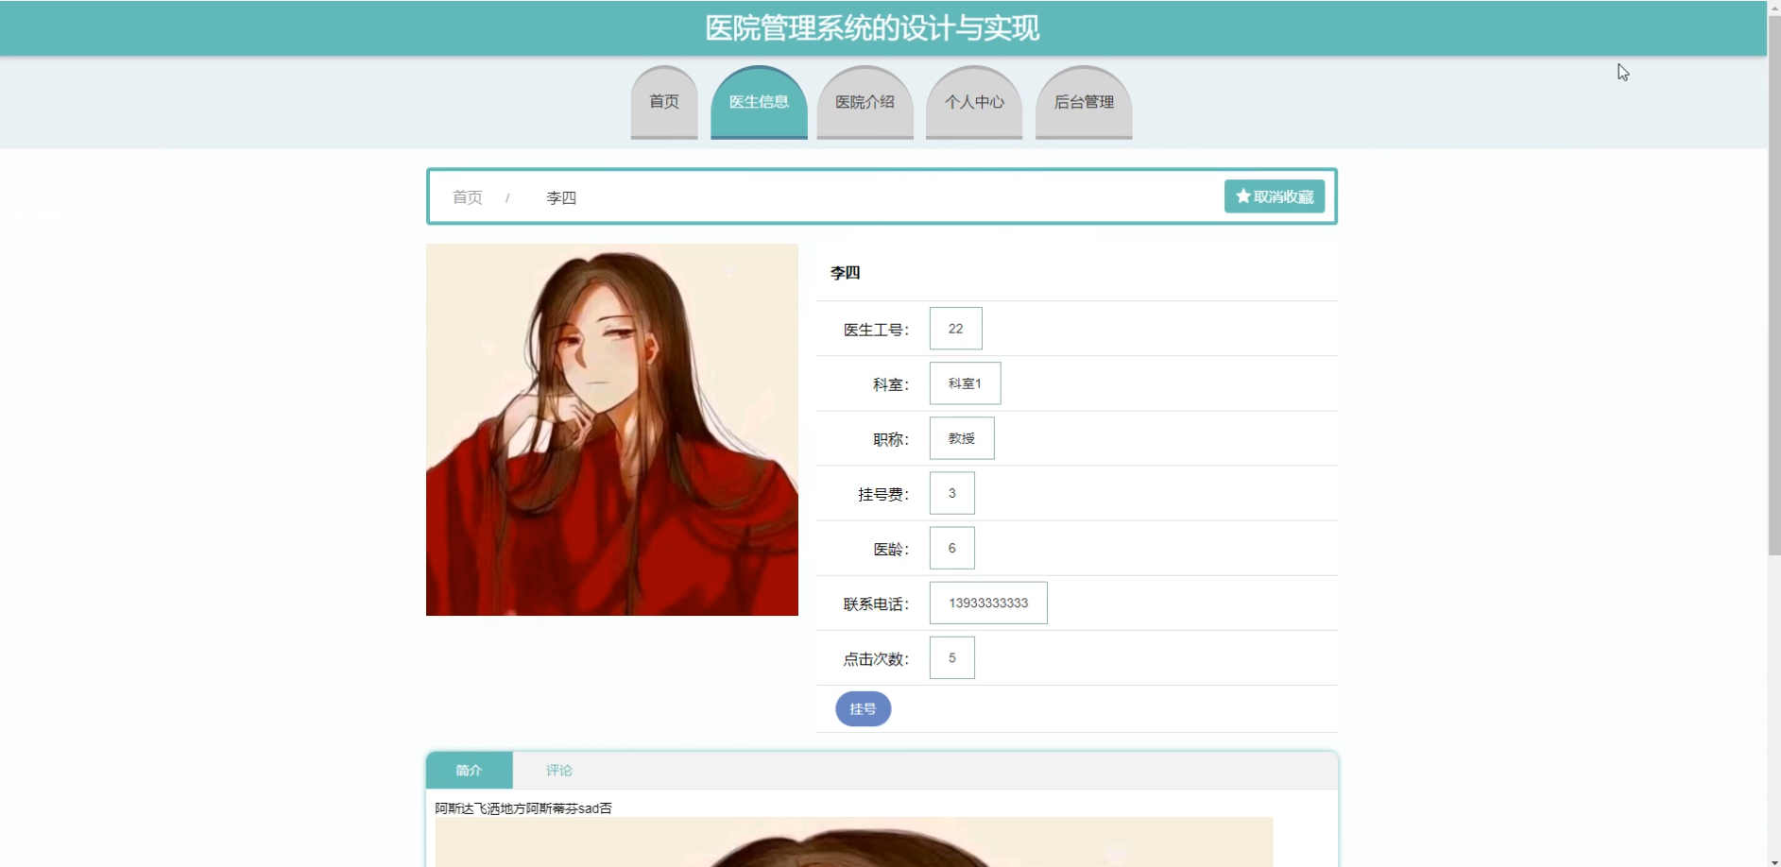Viewport: 1781px width, 867px height.
Task: Open the 首页 navigation tab
Action: pyautogui.click(x=664, y=102)
